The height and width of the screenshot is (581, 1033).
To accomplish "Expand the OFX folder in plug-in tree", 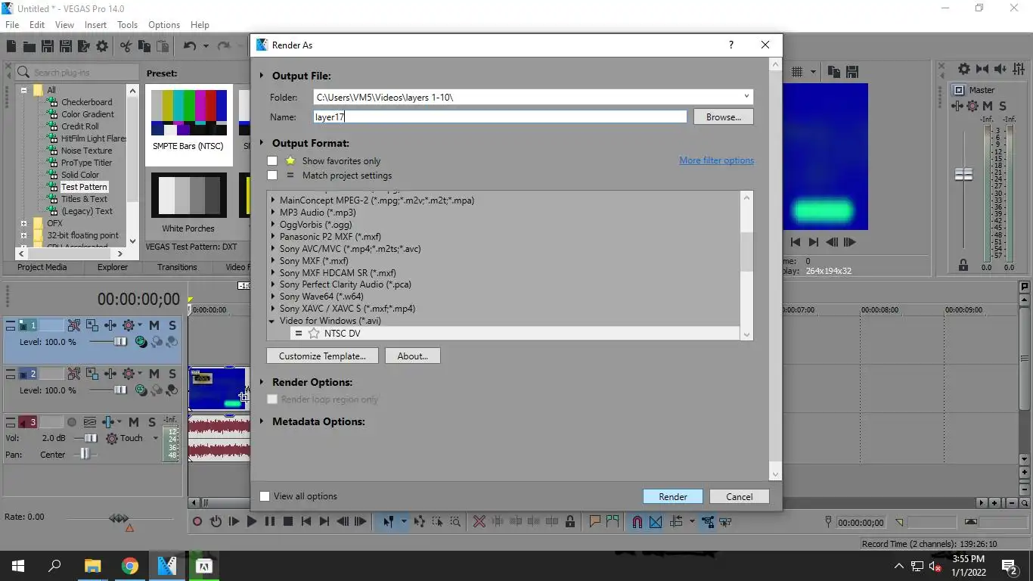I will tap(23, 223).
